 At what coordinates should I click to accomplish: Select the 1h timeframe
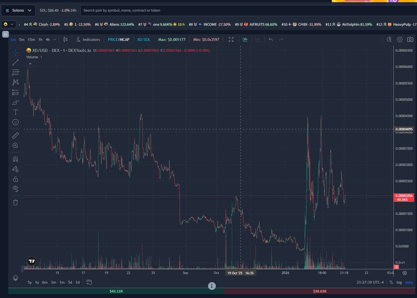coord(41,40)
